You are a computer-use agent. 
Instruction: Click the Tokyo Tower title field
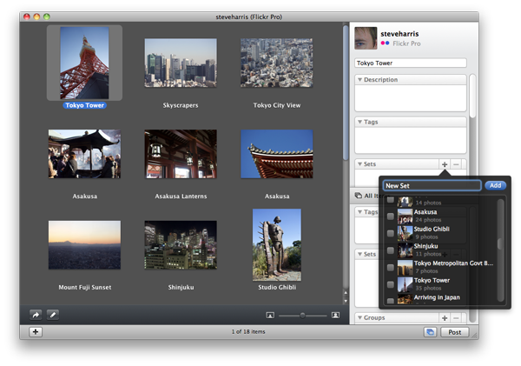pyautogui.click(x=411, y=63)
